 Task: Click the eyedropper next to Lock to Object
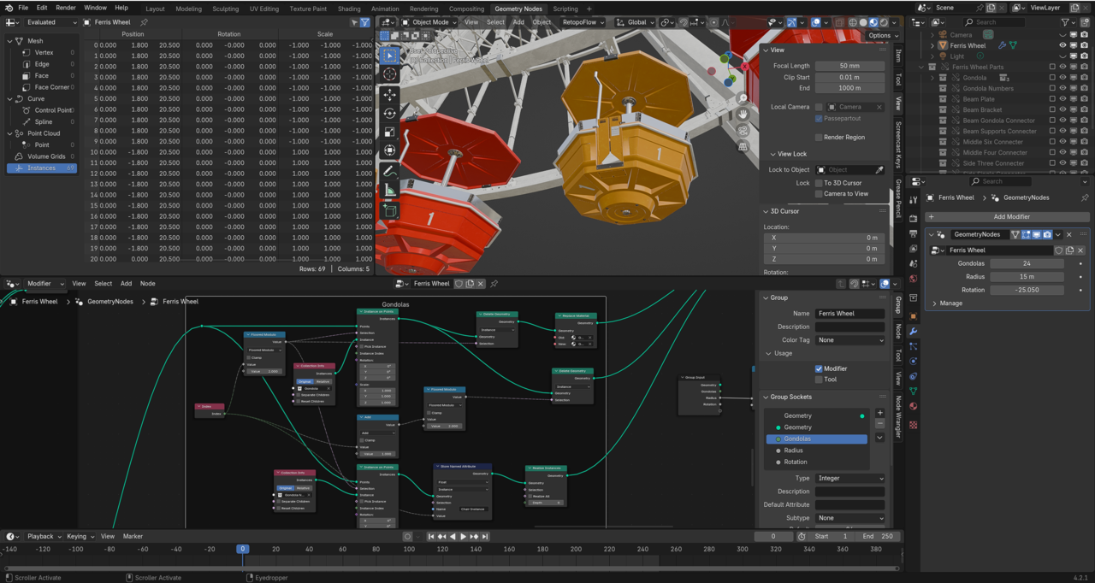(x=879, y=170)
